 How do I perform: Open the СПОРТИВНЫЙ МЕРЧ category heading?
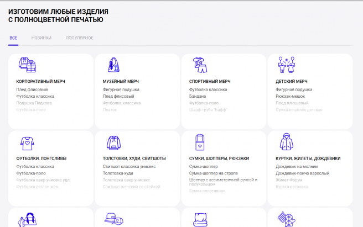210,81
